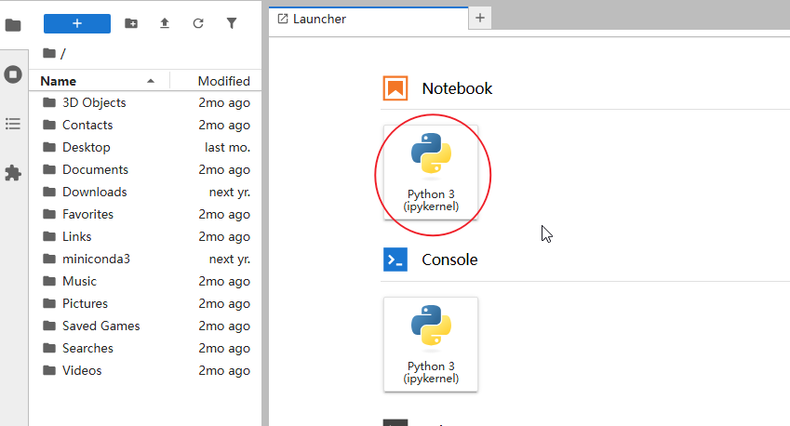The image size is (790, 426).
Task: Sort files by Name column header
Action: click(99, 81)
